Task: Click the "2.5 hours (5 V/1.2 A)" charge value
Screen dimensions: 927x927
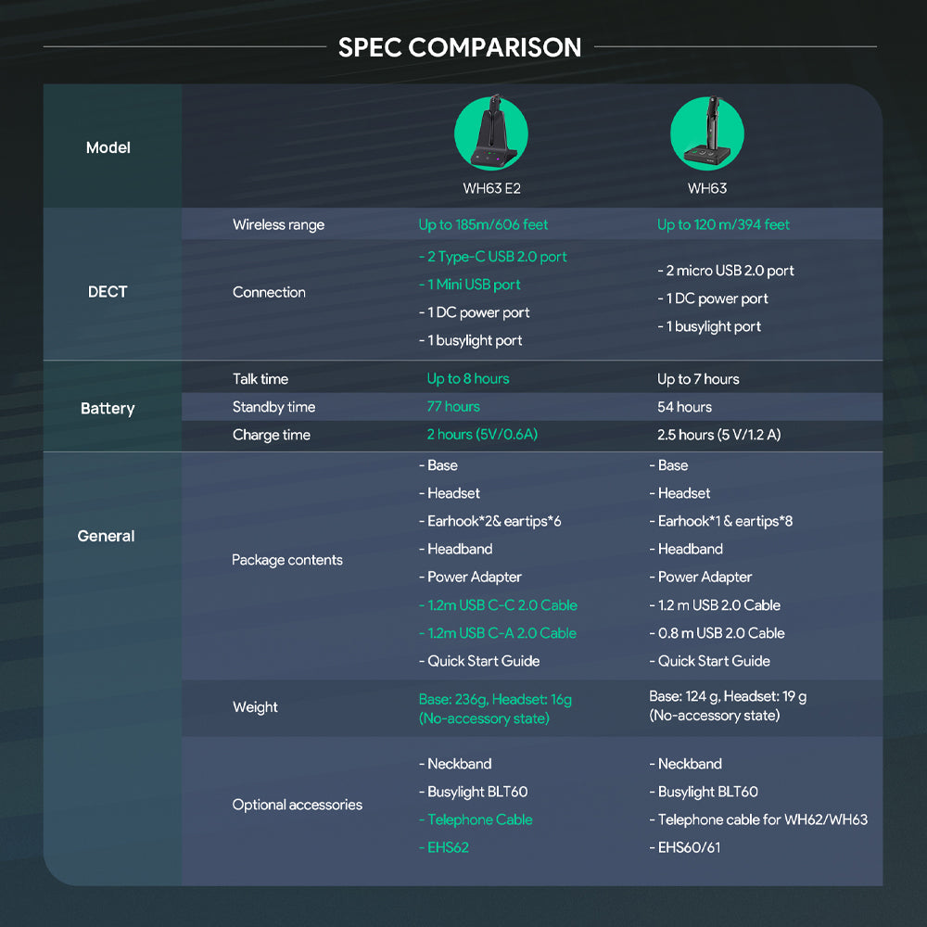Action: [x=718, y=435]
